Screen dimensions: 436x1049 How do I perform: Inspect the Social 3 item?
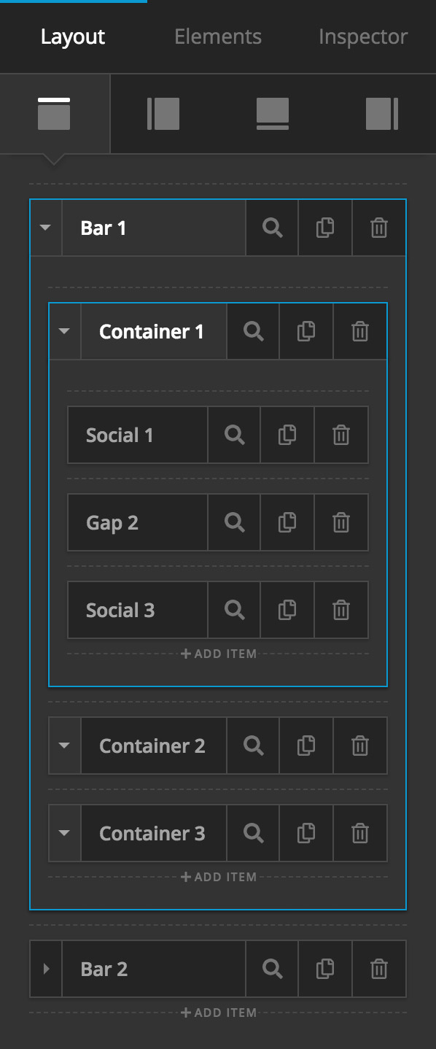tap(234, 611)
